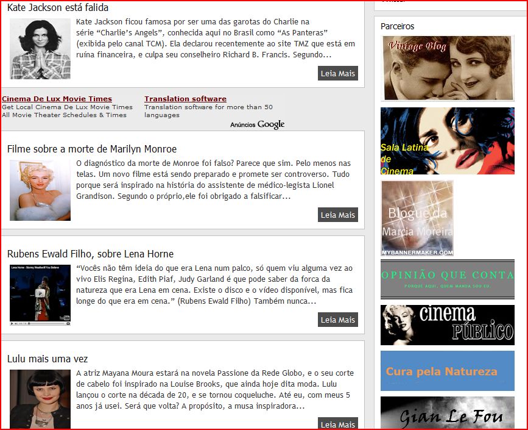Open the Gian Le Fou partner banner
Image resolution: width=528 pixels, height=430 pixels.
pos(448,413)
